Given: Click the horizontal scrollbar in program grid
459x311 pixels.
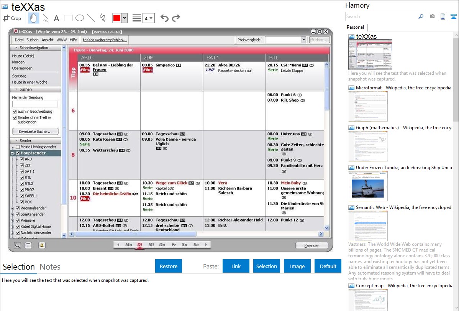Looking at the screenshot, I should coord(136,234).
